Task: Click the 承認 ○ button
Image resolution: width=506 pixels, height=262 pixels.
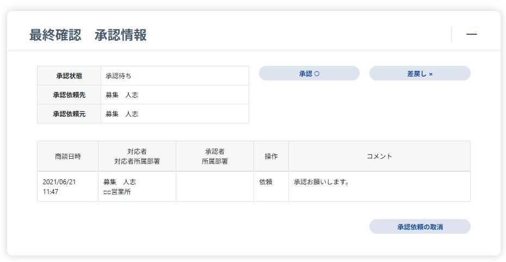Action: pyautogui.click(x=309, y=73)
